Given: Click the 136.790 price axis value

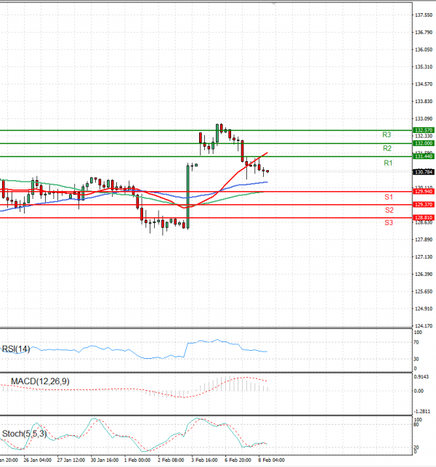Looking at the screenshot, I should pos(424,32).
